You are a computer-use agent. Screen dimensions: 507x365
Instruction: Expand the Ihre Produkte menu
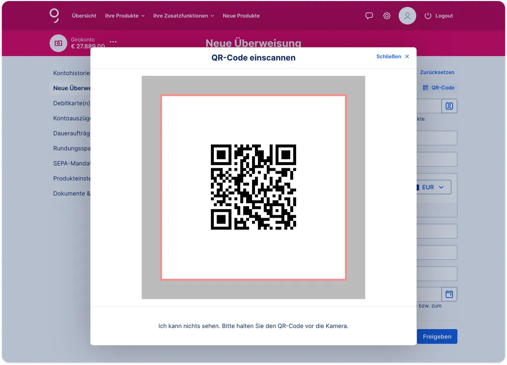click(125, 16)
